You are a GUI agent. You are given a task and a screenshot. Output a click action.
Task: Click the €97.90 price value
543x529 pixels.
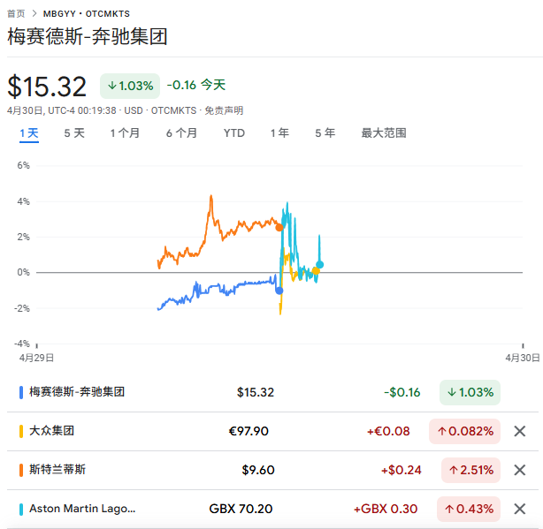tap(249, 431)
